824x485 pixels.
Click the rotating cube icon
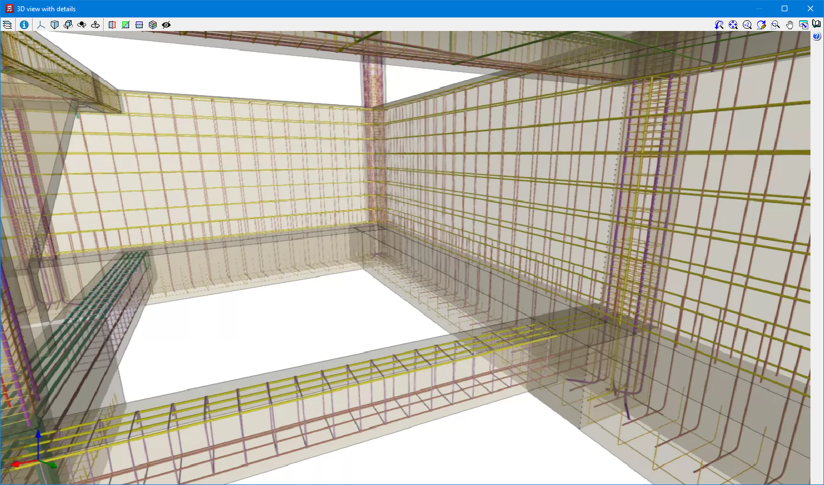[x=68, y=25]
